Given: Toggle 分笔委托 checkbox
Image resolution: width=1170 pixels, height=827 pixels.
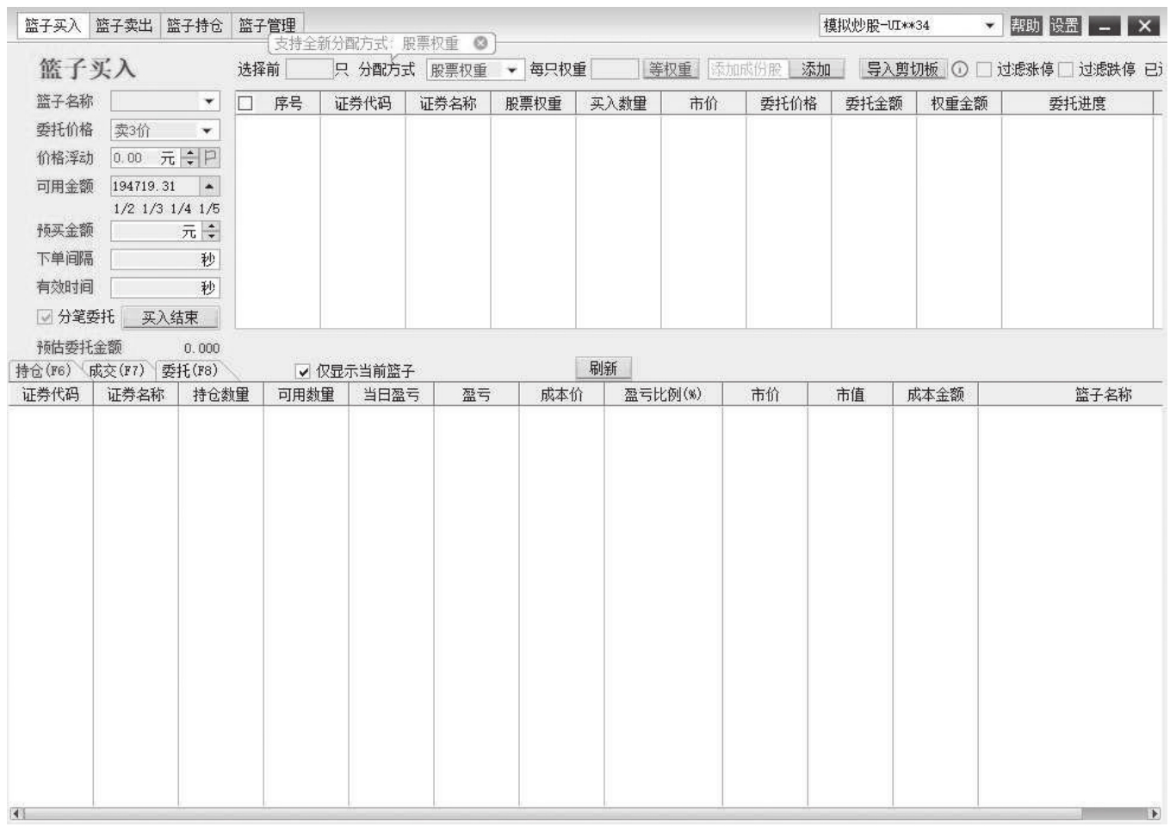Looking at the screenshot, I should point(44,317).
